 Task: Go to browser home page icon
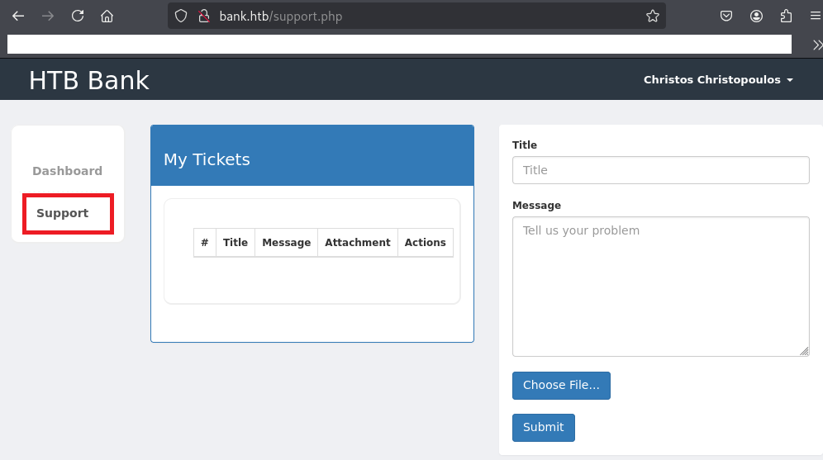pos(107,16)
